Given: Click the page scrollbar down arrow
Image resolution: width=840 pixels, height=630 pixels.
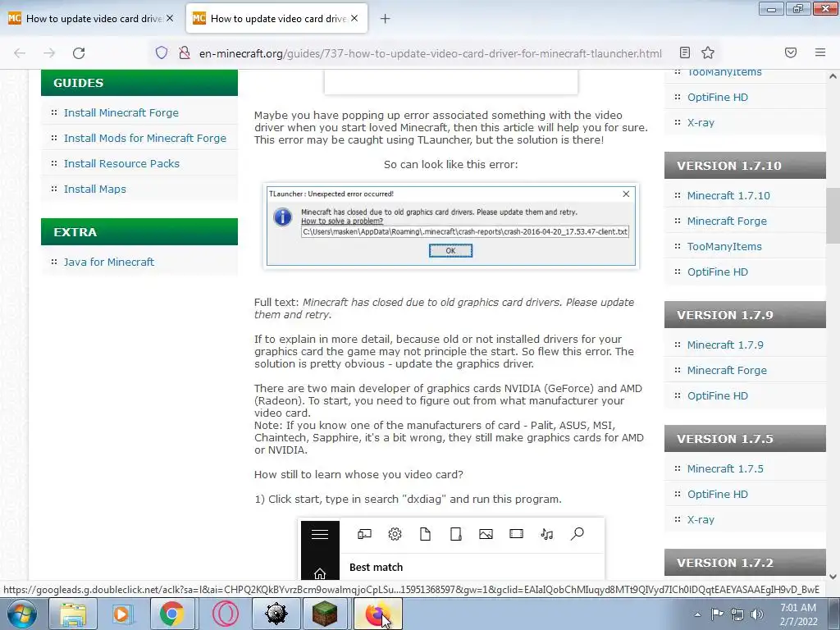Looking at the screenshot, I should point(833,577).
